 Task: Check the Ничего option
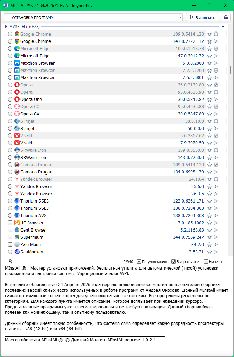click(206, 262)
